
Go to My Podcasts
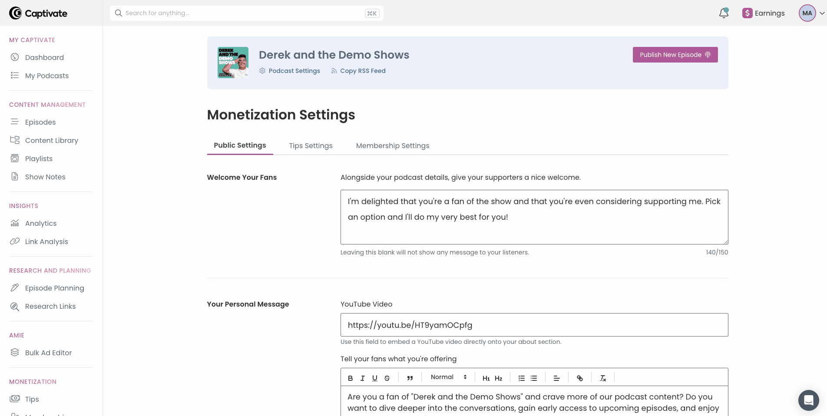click(x=47, y=76)
